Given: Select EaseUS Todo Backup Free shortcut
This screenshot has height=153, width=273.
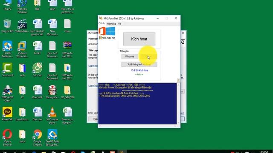Looking at the screenshot, I should (52, 138).
